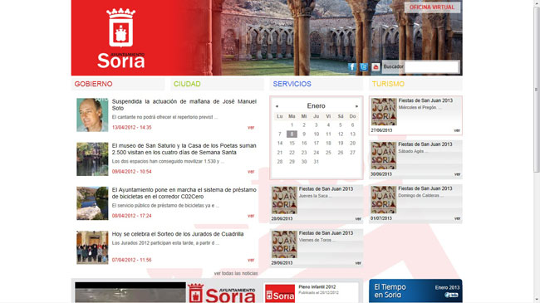Open San Saturio museum photo thumbnail
Image resolution: width=540 pixels, height=303 pixels.
(92, 159)
